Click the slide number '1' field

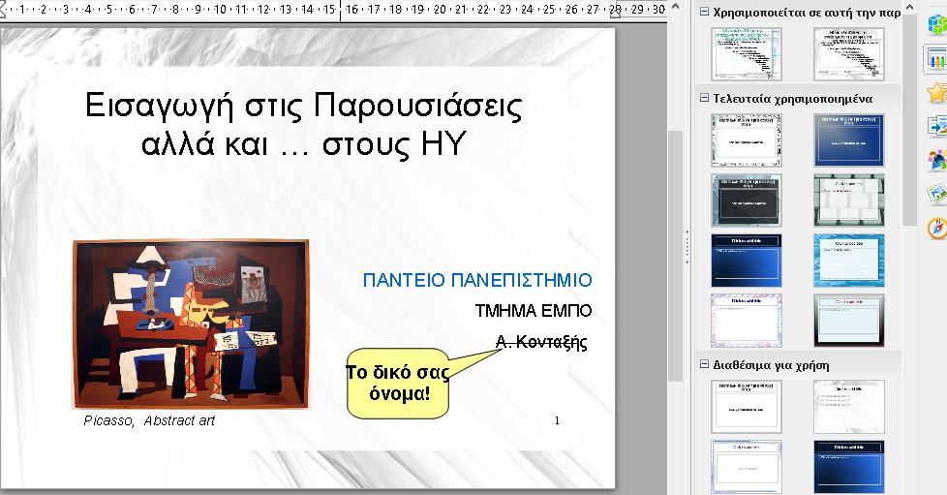[557, 420]
